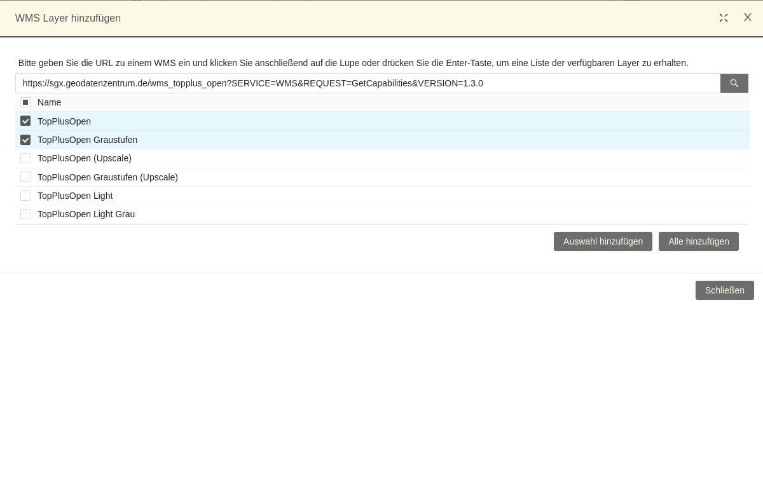Viewport: 763px width, 491px height.
Task: Toggle fullscreen for the WMS dialog
Action: click(x=724, y=18)
